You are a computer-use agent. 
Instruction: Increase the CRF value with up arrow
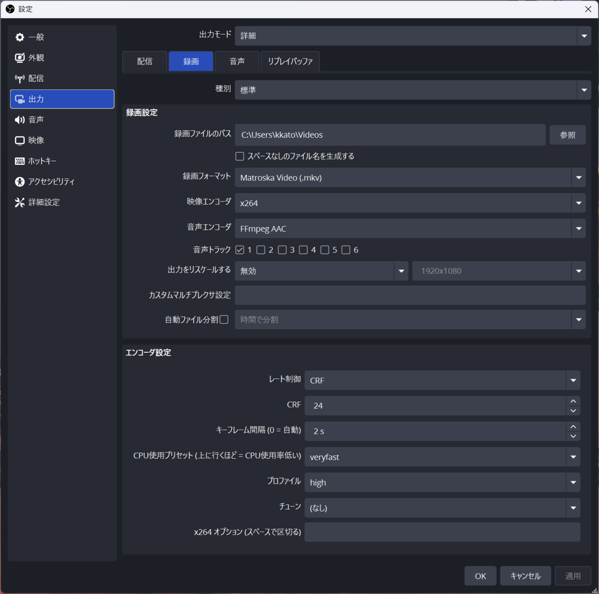click(x=573, y=401)
